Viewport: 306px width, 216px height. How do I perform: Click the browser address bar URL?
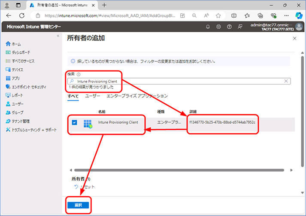click(x=110, y=15)
